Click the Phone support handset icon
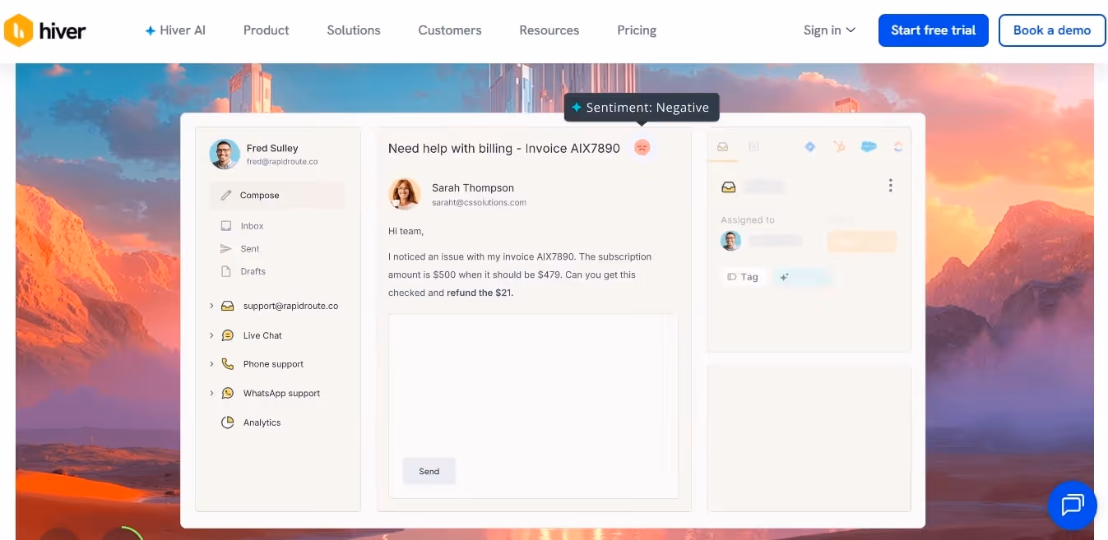 pyautogui.click(x=228, y=364)
